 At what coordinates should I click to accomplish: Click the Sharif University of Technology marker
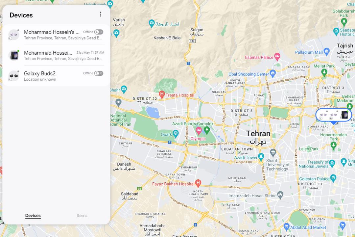(273, 153)
